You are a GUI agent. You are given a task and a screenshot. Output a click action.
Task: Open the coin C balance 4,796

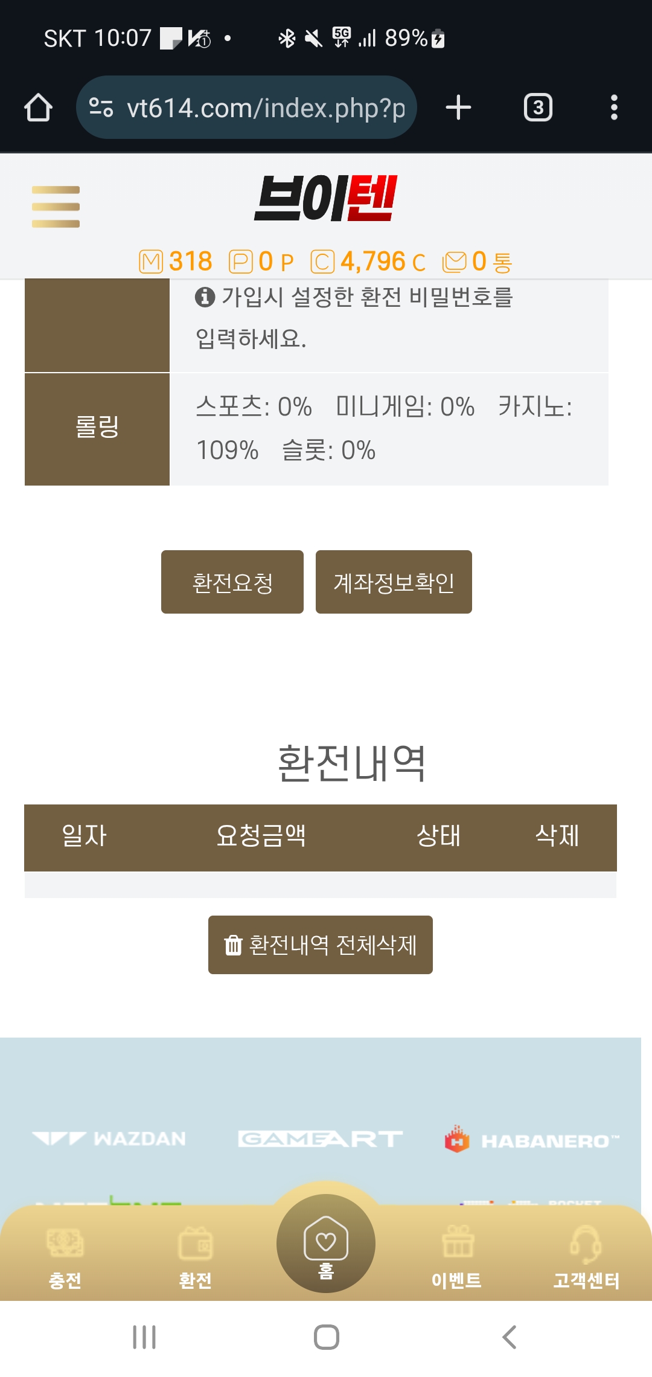pos(368,262)
